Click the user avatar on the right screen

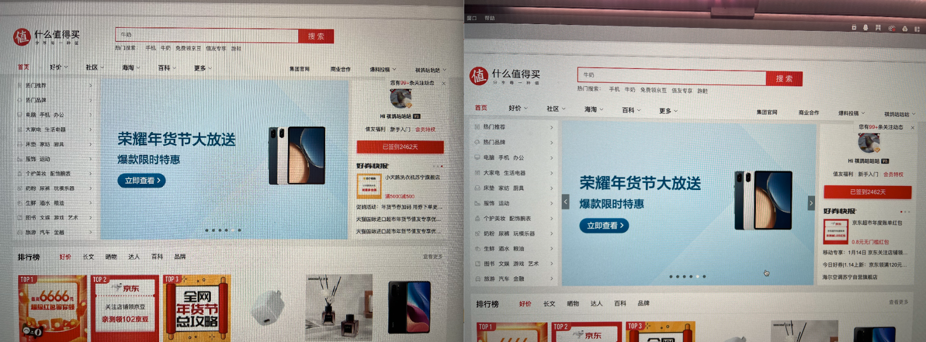869,143
